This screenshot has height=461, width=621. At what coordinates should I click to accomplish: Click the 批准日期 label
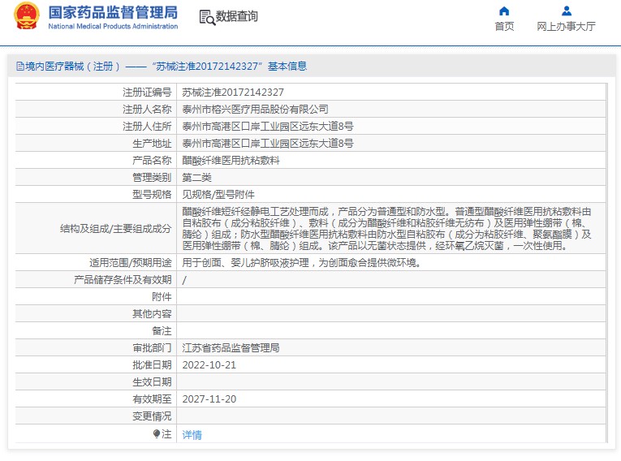pyautogui.click(x=152, y=364)
